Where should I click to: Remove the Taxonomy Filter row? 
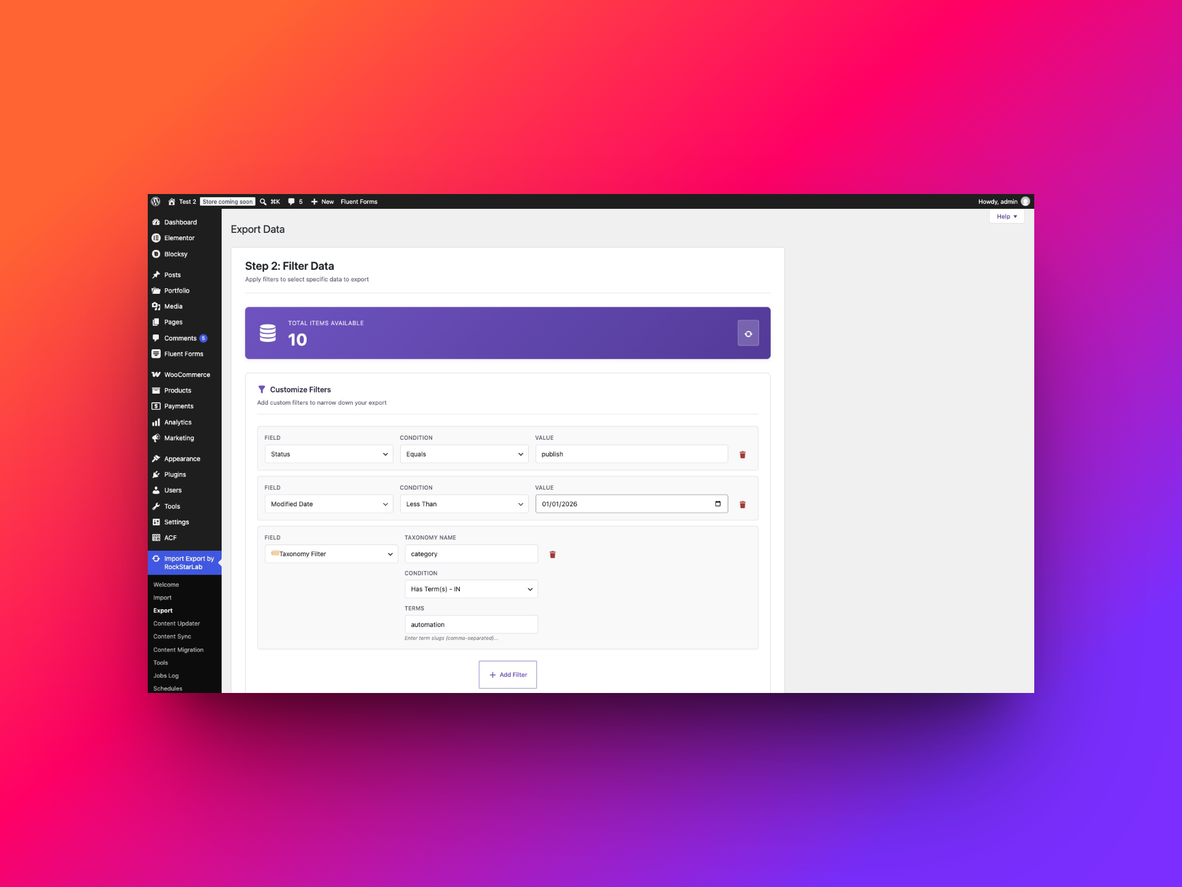click(x=552, y=554)
